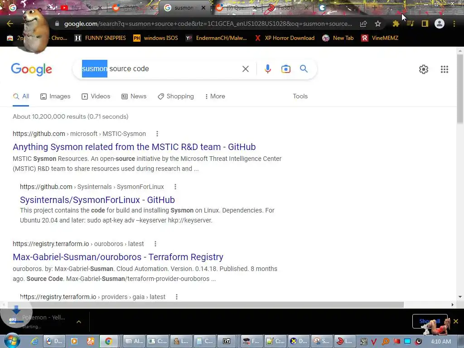Switch to Shopping results tab

point(176,96)
